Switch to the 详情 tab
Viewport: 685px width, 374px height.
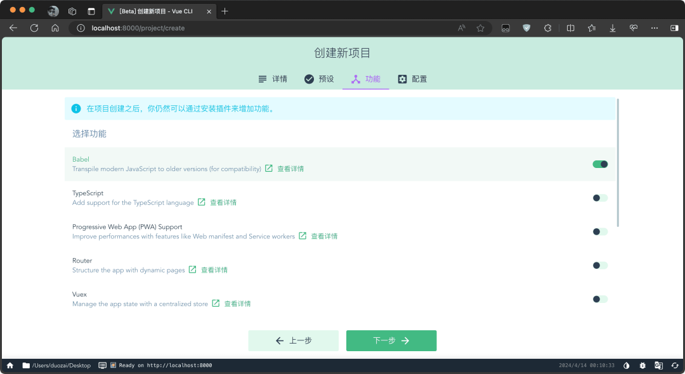pos(273,79)
